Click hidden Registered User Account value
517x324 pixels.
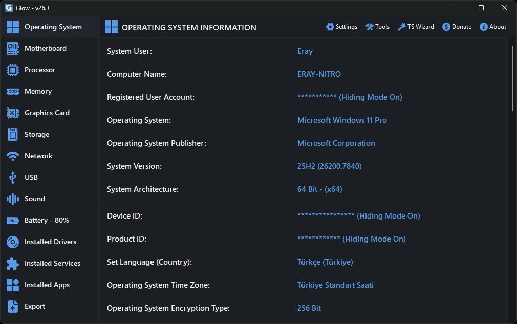350,97
